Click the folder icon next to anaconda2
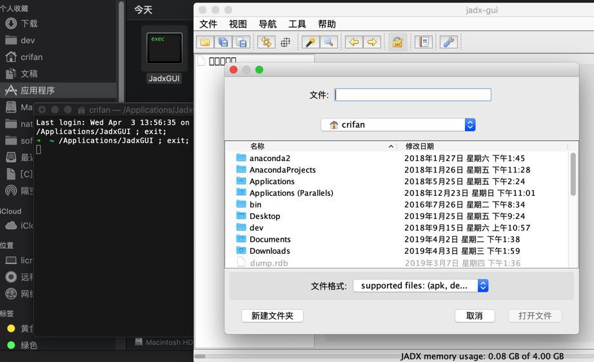The width and height of the screenshot is (594, 362). (241, 157)
